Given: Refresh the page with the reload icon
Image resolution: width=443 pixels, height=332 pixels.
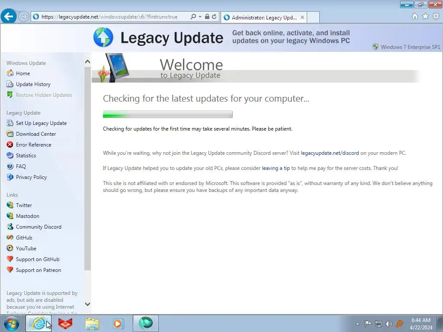Looking at the screenshot, I should [x=215, y=17].
